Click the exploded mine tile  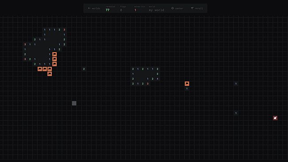tap(275, 118)
